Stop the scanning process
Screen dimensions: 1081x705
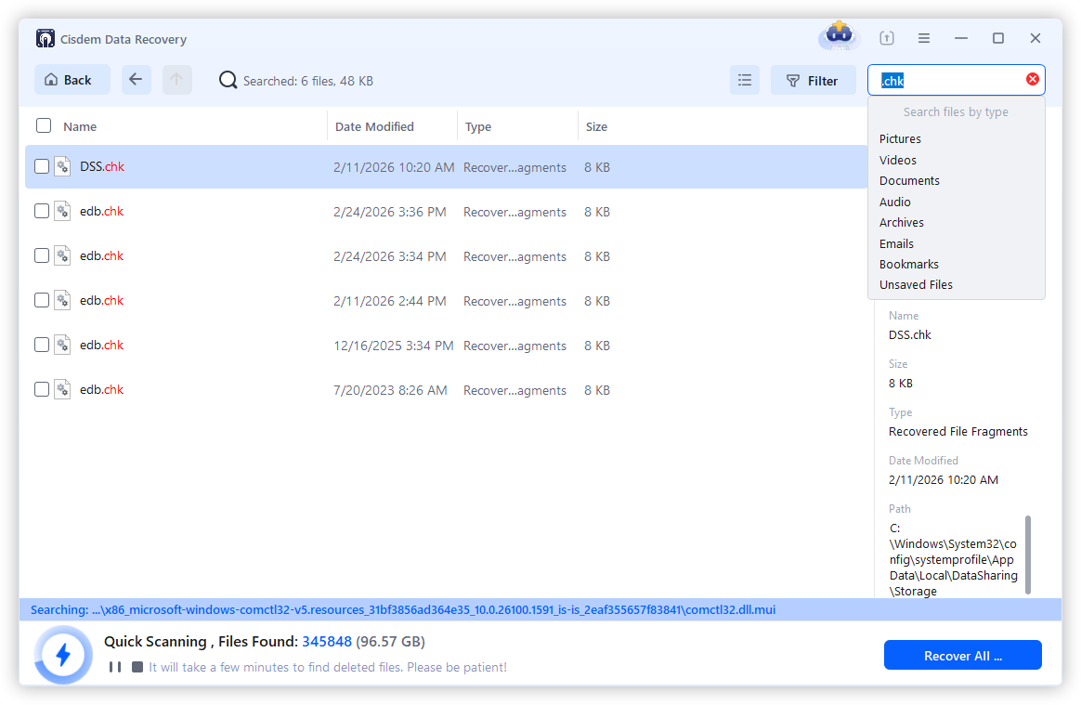[x=137, y=667]
